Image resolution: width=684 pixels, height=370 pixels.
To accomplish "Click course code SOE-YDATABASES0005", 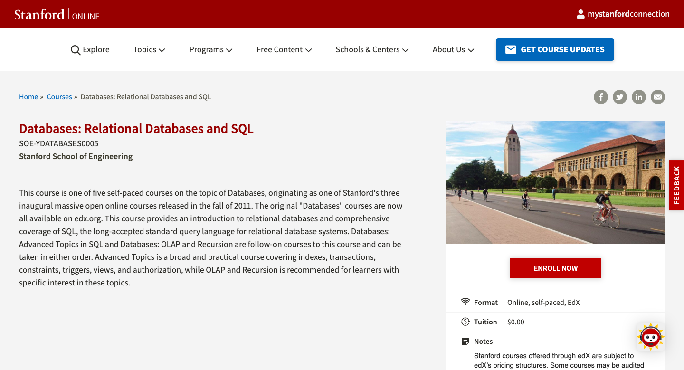I will 59,143.
